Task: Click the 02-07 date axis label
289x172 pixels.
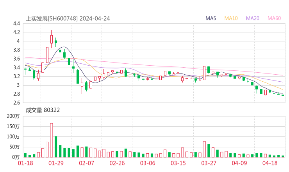Action: (86, 163)
